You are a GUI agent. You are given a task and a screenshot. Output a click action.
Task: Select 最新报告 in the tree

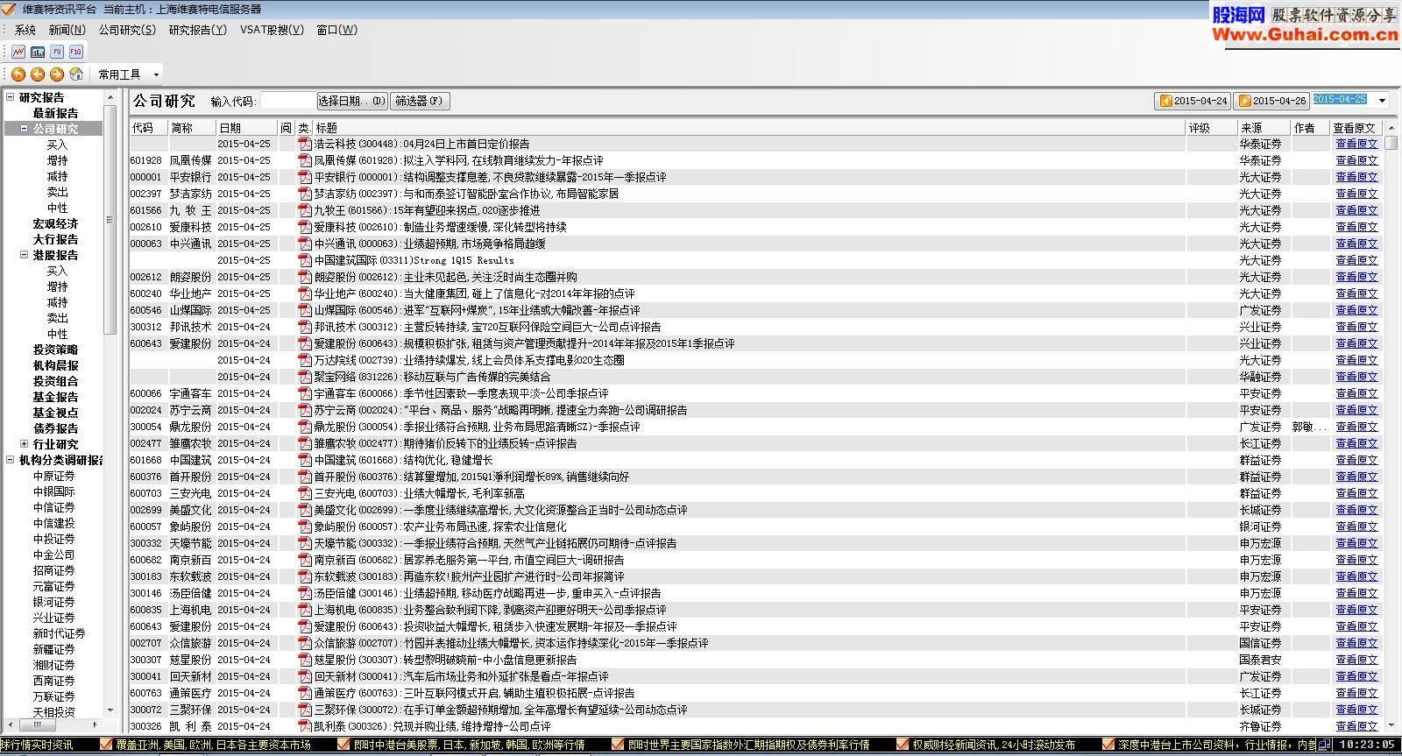pos(55,113)
